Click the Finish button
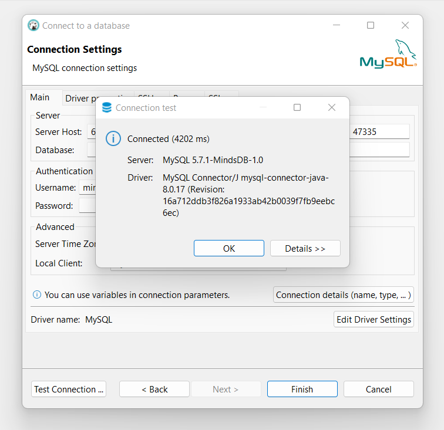444x430 pixels. [x=302, y=389]
